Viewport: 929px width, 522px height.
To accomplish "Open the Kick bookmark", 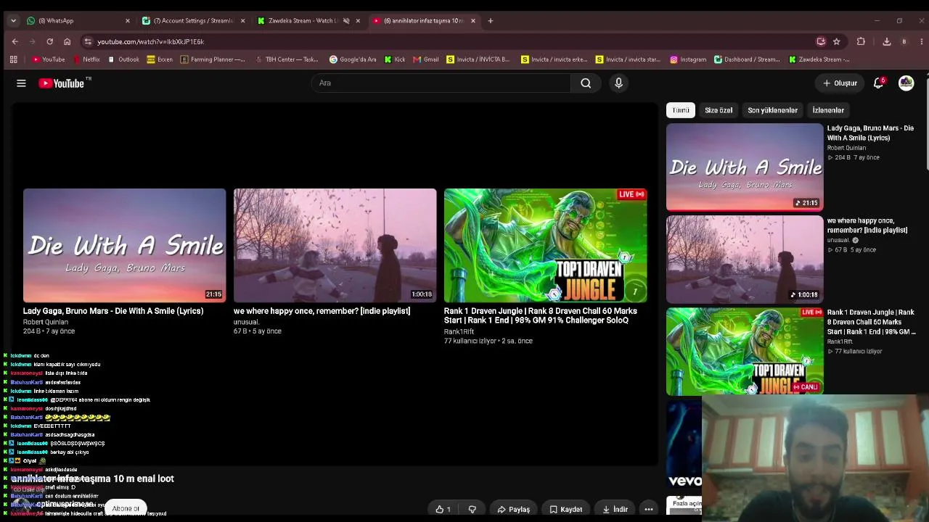I will pos(395,59).
